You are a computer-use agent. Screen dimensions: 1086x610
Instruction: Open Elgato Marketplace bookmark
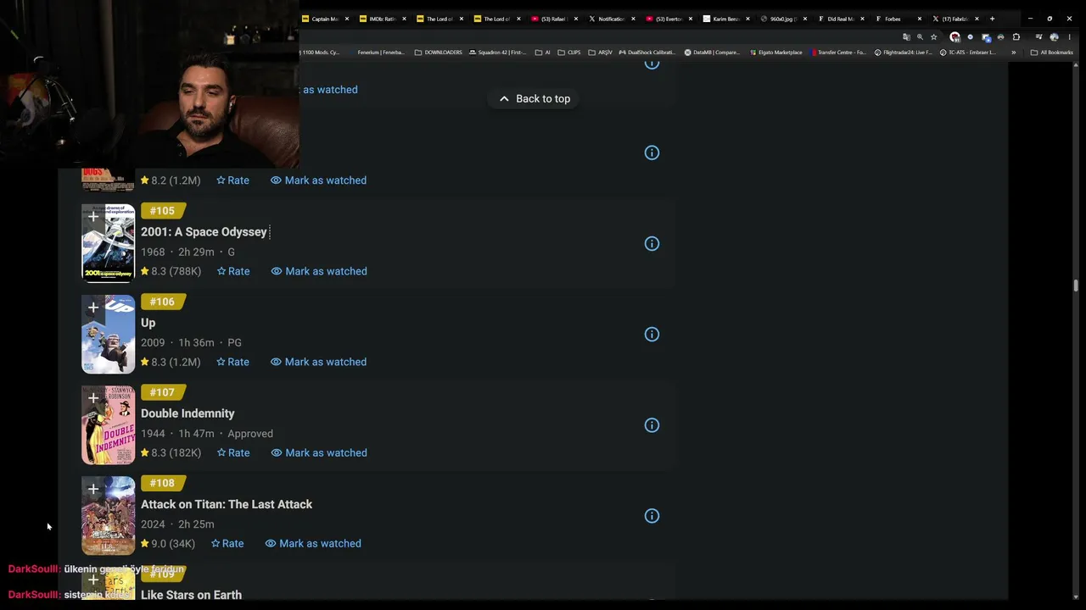776,53
